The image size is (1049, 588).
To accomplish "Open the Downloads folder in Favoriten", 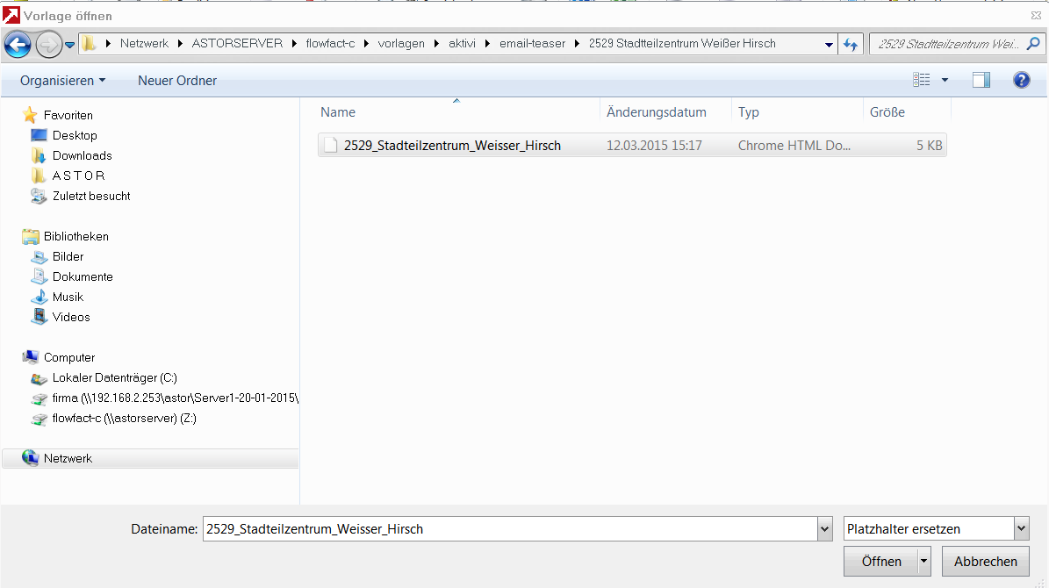I will tap(82, 155).
